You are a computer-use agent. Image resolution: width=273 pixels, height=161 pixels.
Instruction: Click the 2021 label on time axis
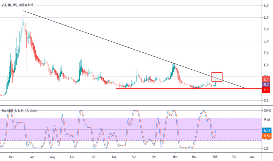(x=215, y=157)
